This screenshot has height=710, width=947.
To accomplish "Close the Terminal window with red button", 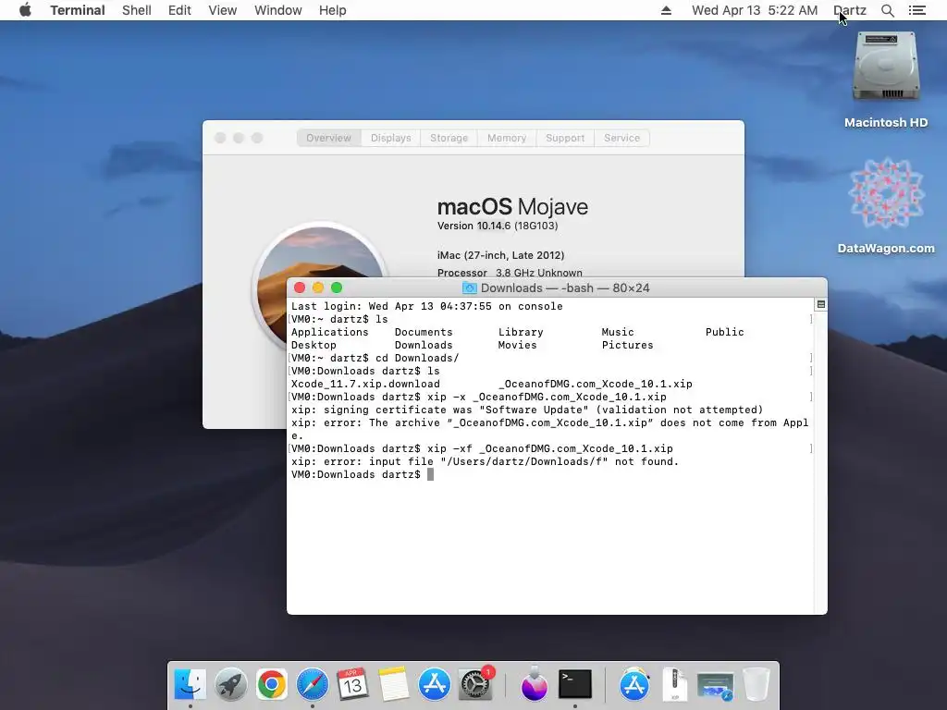I will click(x=299, y=288).
